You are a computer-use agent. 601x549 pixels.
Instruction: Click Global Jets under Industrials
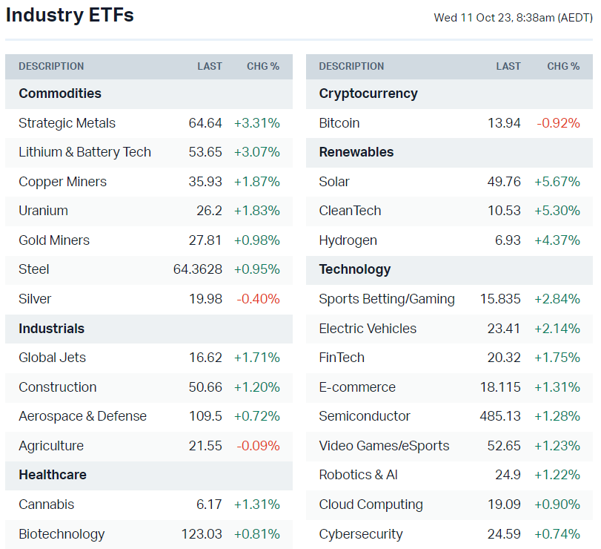(x=52, y=358)
